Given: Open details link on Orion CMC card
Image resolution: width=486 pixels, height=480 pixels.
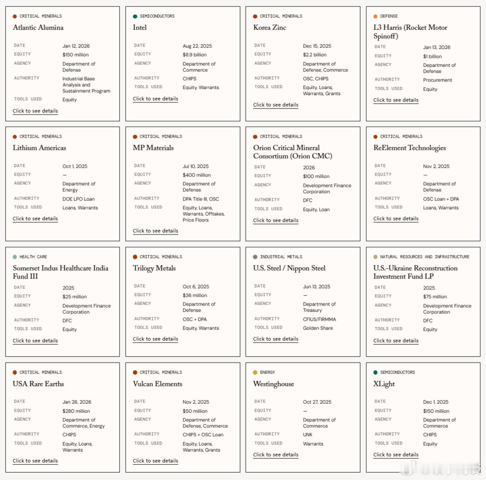Looking at the screenshot, I should [276, 220].
